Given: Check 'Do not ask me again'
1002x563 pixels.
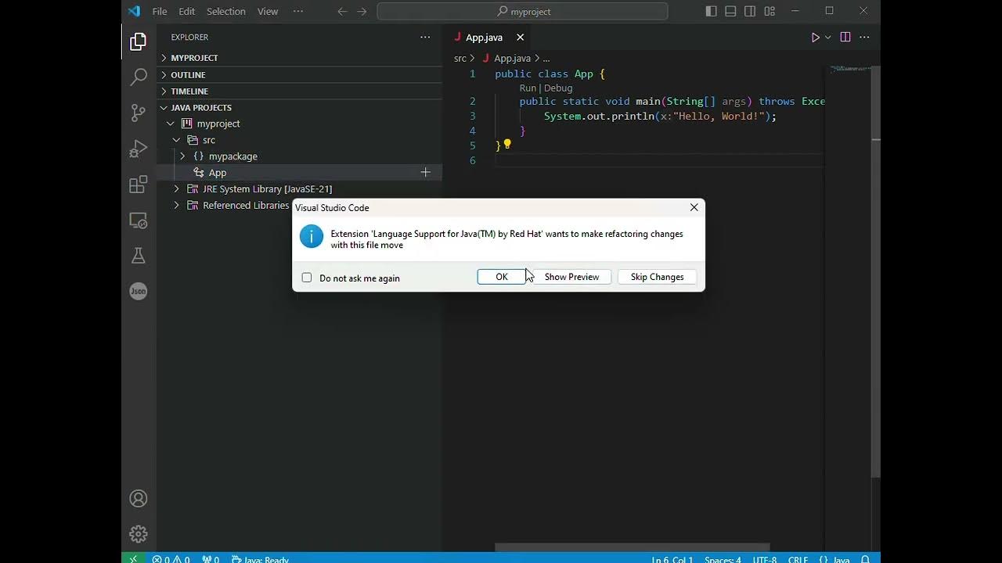Looking at the screenshot, I should [307, 278].
